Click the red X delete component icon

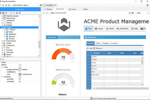(3, 13)
